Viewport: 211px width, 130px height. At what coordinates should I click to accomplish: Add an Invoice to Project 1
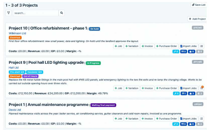(147, 118)
